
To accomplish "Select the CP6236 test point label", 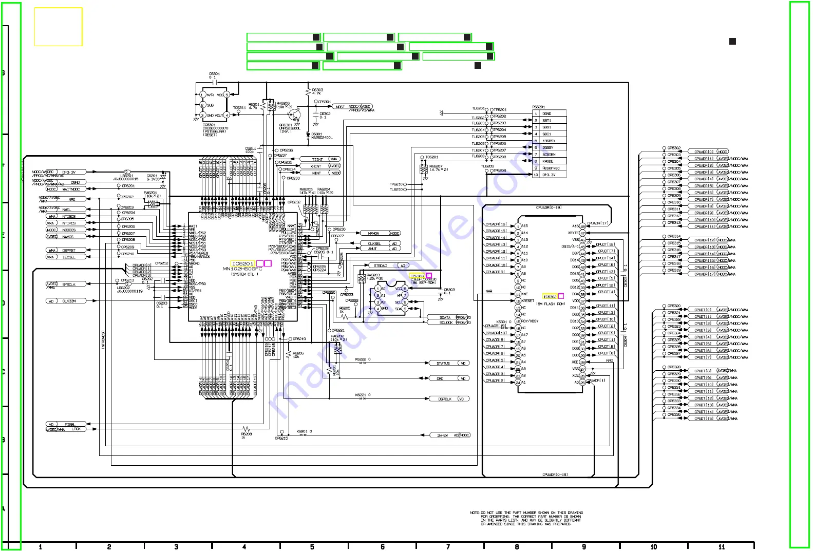I will [287, 150].
